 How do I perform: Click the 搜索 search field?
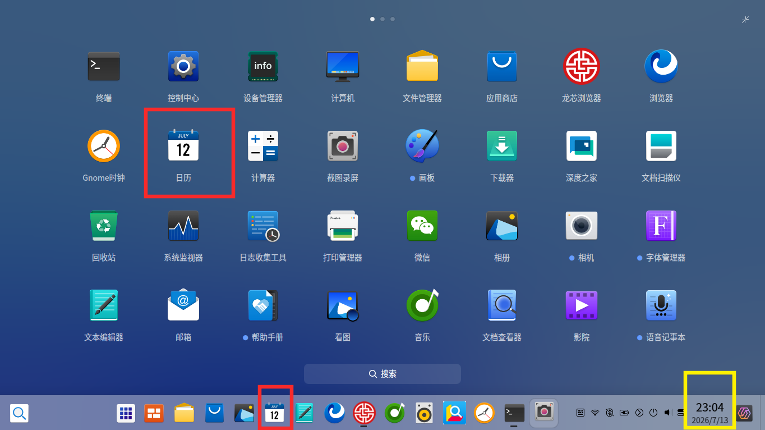tap(382, 374)
